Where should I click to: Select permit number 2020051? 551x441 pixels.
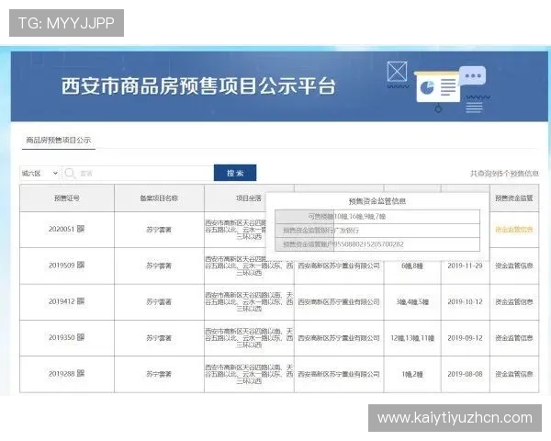point(62,229)
